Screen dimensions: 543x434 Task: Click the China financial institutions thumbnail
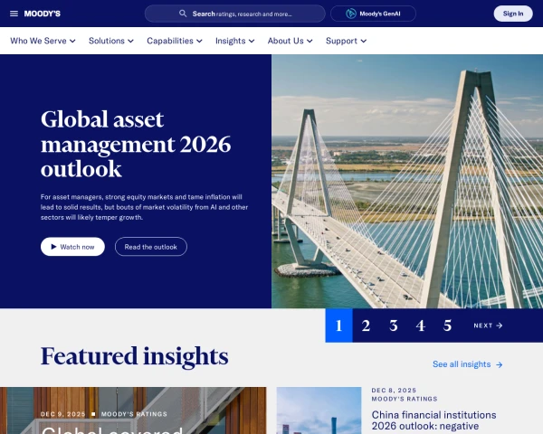pos(319,410)
